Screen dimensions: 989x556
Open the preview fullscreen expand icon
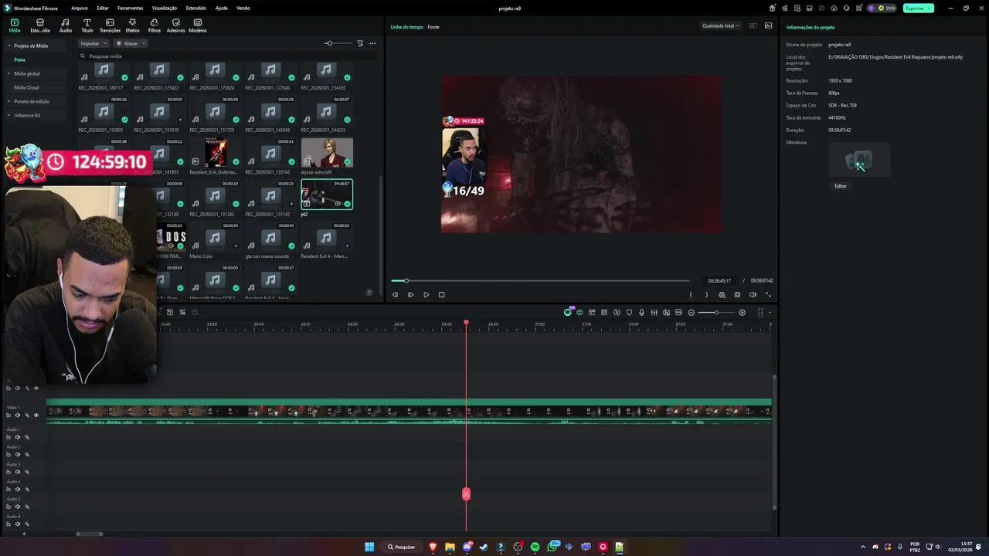(x=768, y=294)
